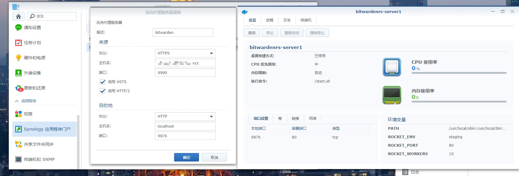Click the source port field showing 9999
The height and width of the screenshot is (176, 519).
[x=185, y=73]
